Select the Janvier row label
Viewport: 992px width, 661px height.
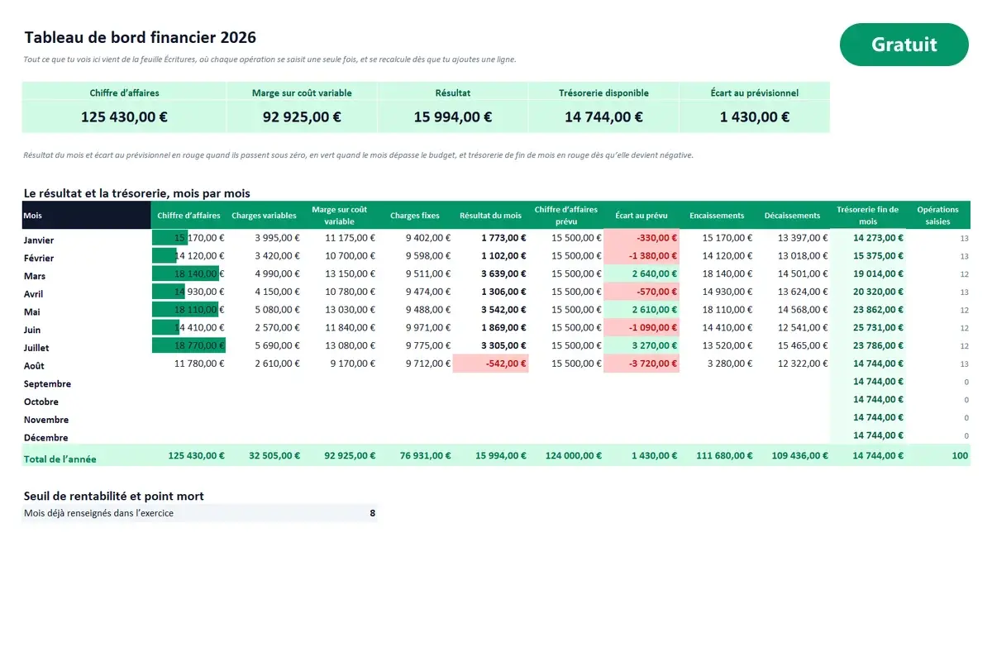point(40,240)
